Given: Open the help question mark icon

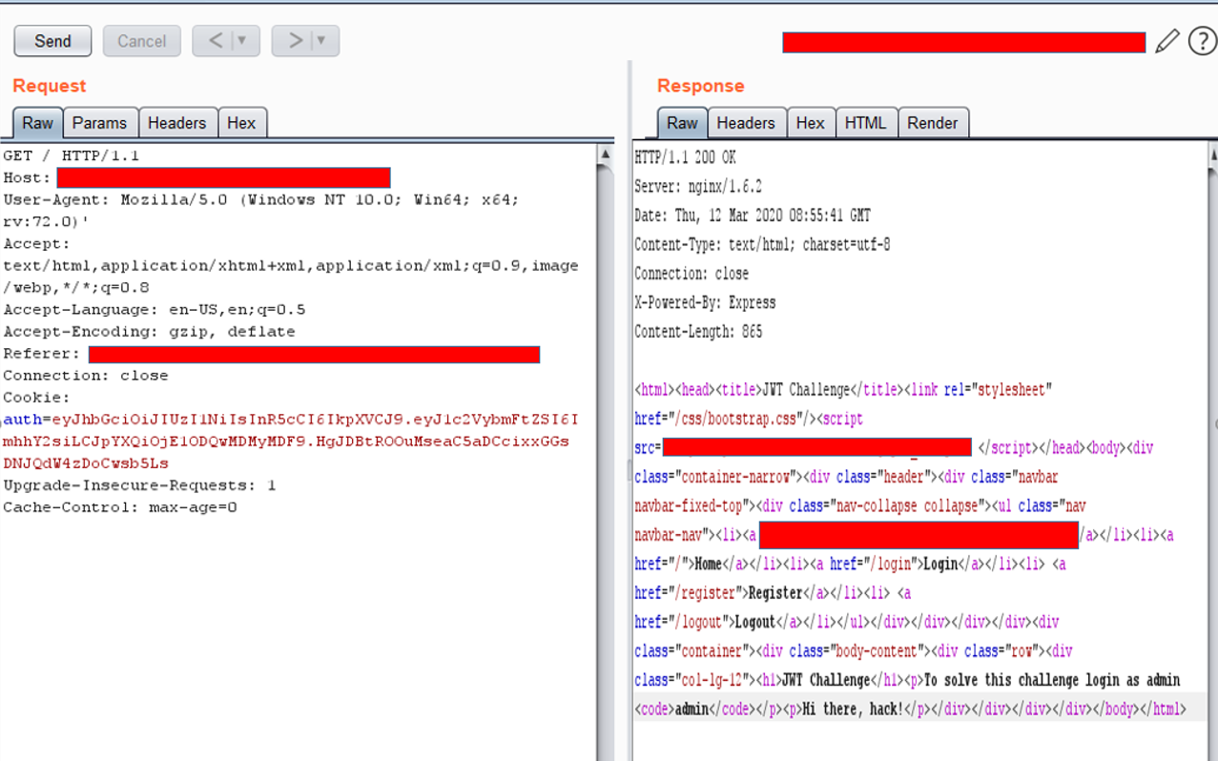Looking at the screenshot, I should click(x=1202, y=41).
